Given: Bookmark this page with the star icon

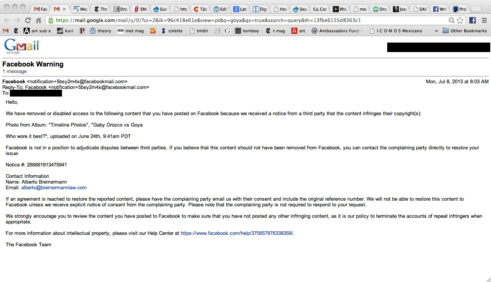Looking at the screenshot, I should pos(460,21).
